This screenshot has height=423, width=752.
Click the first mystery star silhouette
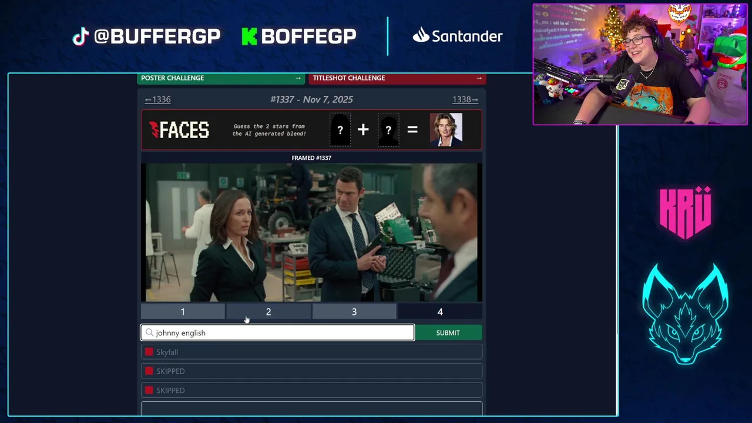pyautogui.click(x=340, y=129)
